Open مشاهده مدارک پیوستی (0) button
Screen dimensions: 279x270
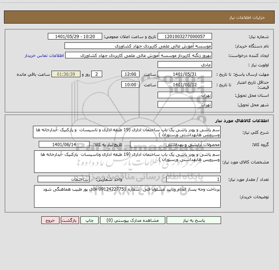pyautogui.click(x=133, y=220)
